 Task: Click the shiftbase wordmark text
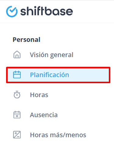[x=47, y=11]
